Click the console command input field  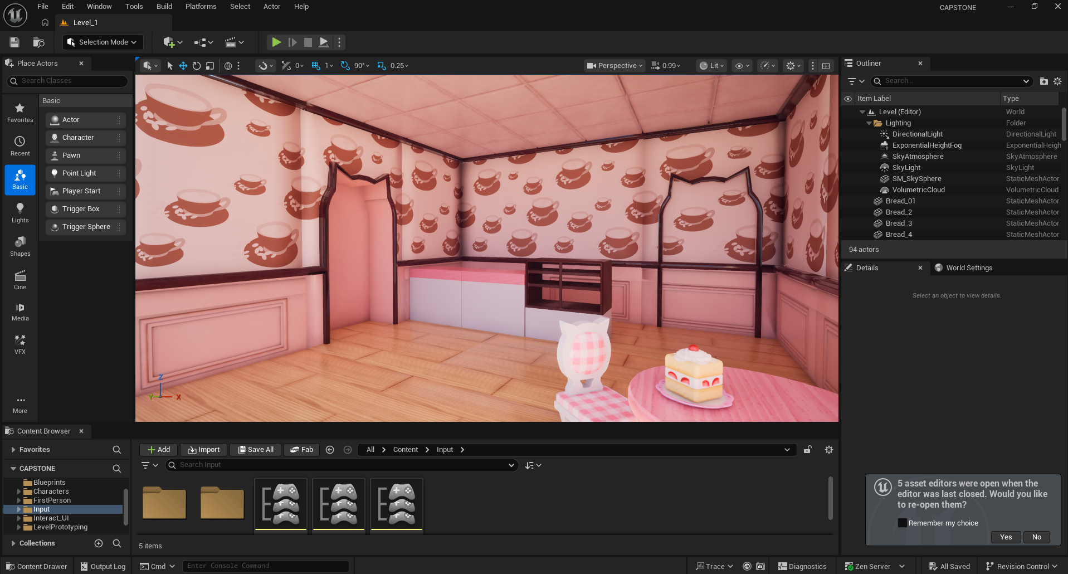pos(265,566)
